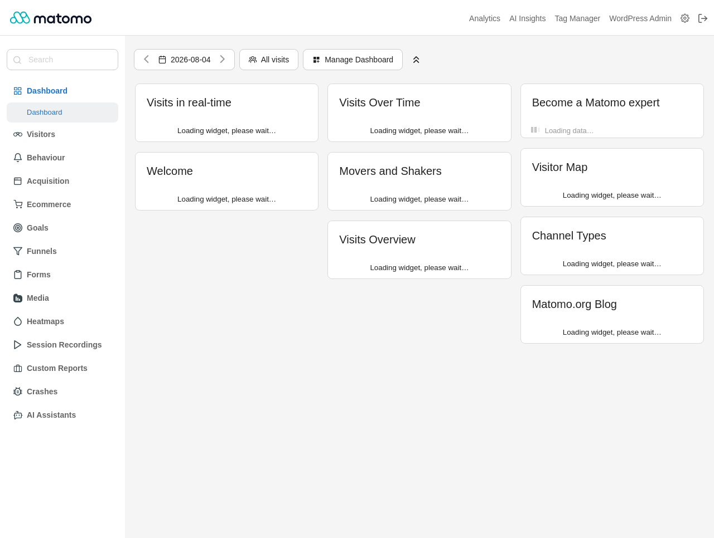Screen dimensions: 714x538
Task: Click the Dashboard grid icon in sidebar
Action: [18, 91]
